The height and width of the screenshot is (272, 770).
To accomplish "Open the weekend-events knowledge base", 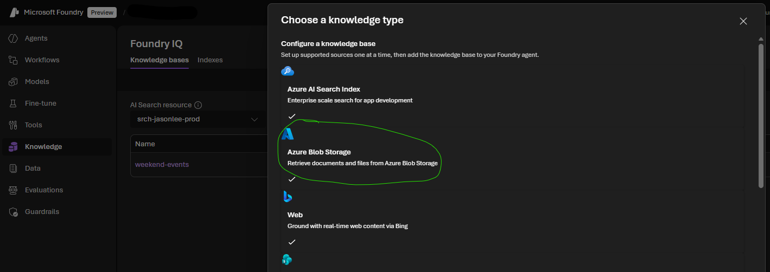I will point(162,164).
